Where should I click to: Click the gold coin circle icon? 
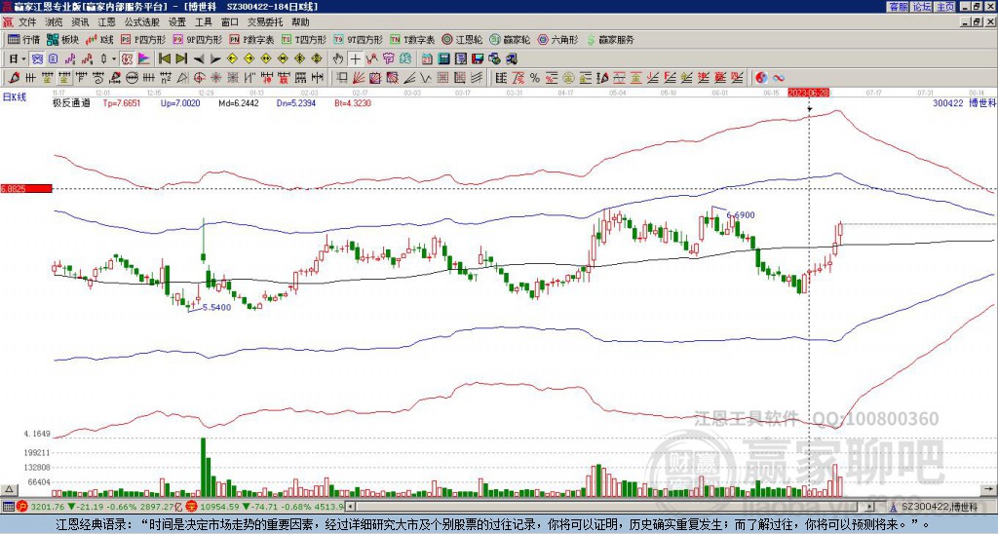tap(567, 78)
